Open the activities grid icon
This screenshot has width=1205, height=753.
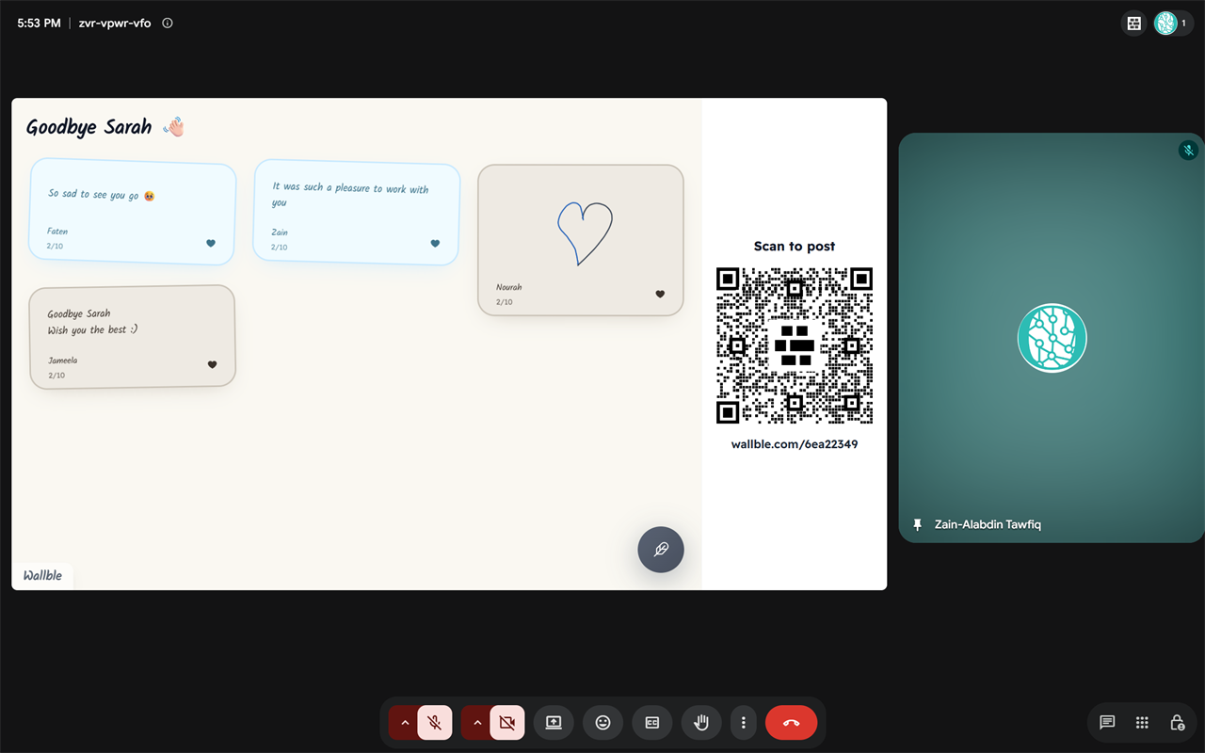point(1142,723)
